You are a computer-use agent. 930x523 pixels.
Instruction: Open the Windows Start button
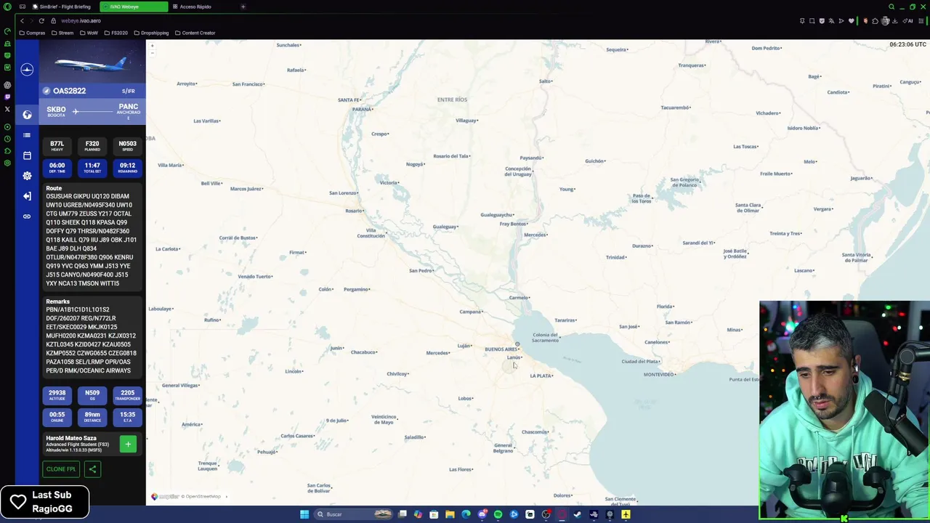[304, 514]
